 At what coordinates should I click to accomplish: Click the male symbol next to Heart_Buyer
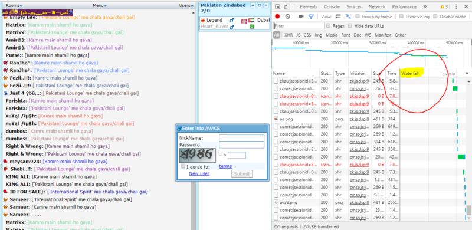point(231,27)
